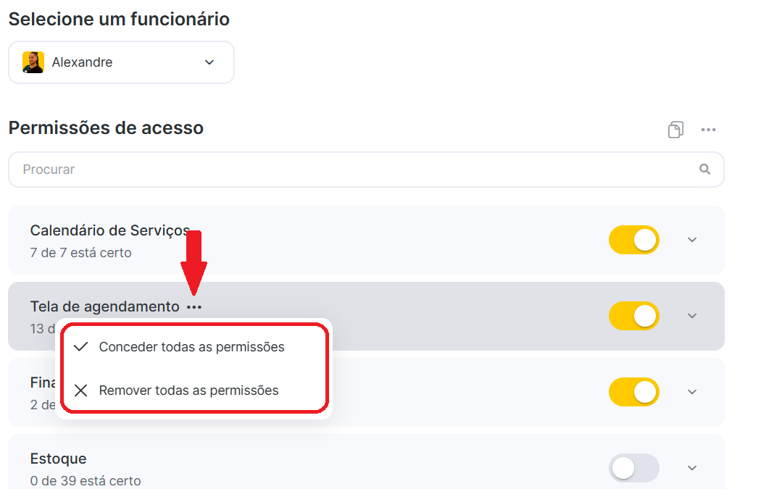Click the copy permissions icon

point(676,130)
